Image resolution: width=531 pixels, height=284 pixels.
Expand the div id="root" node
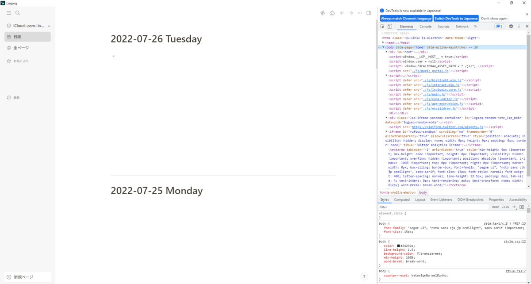(x=387, y=52)
